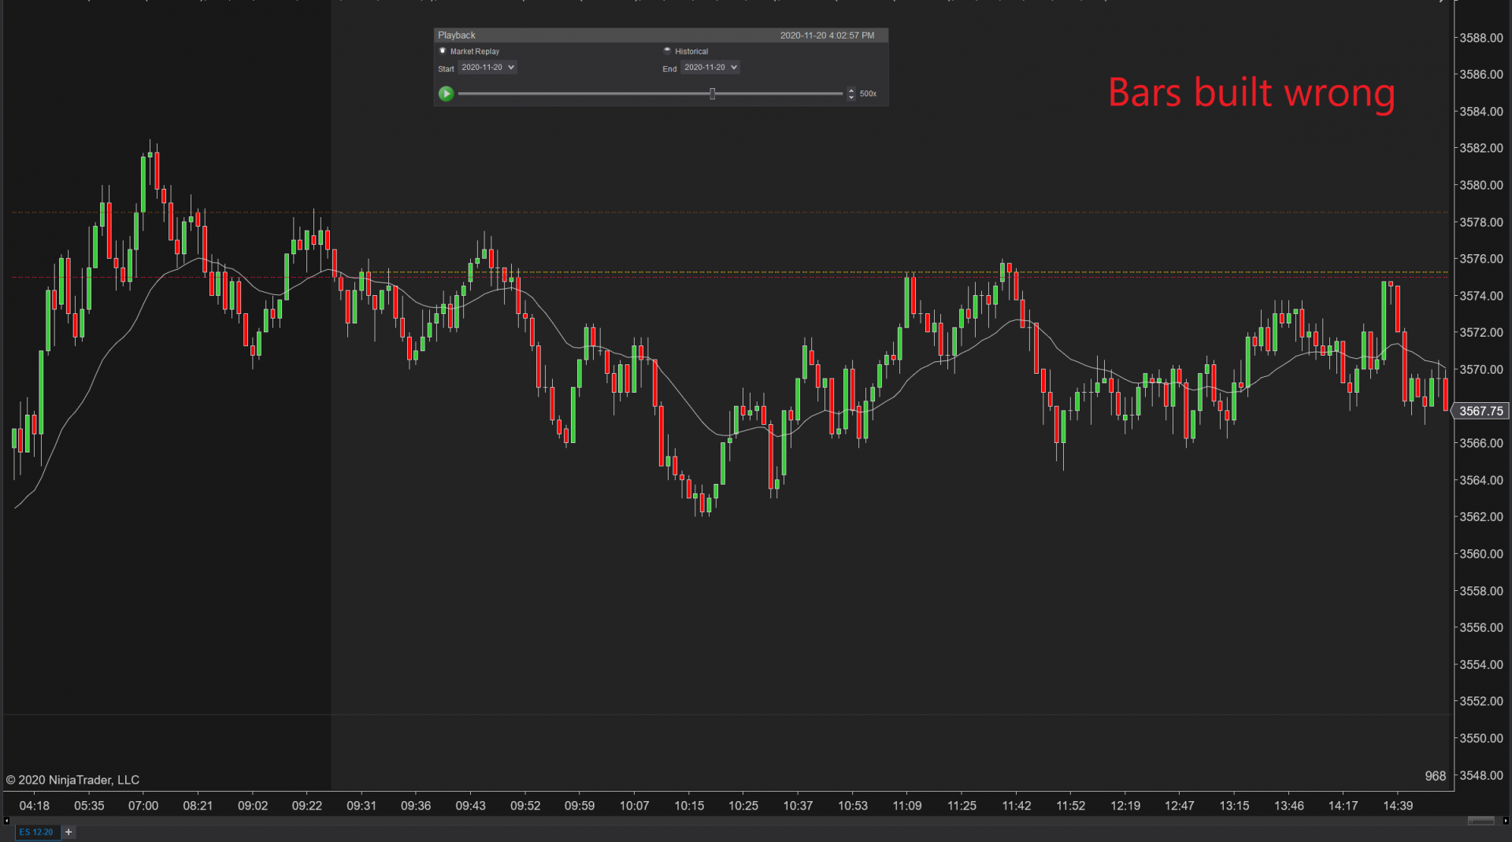Screen dimensions: 1512x842
Task: Open the Start date dropdown
Action: point(487,68)
